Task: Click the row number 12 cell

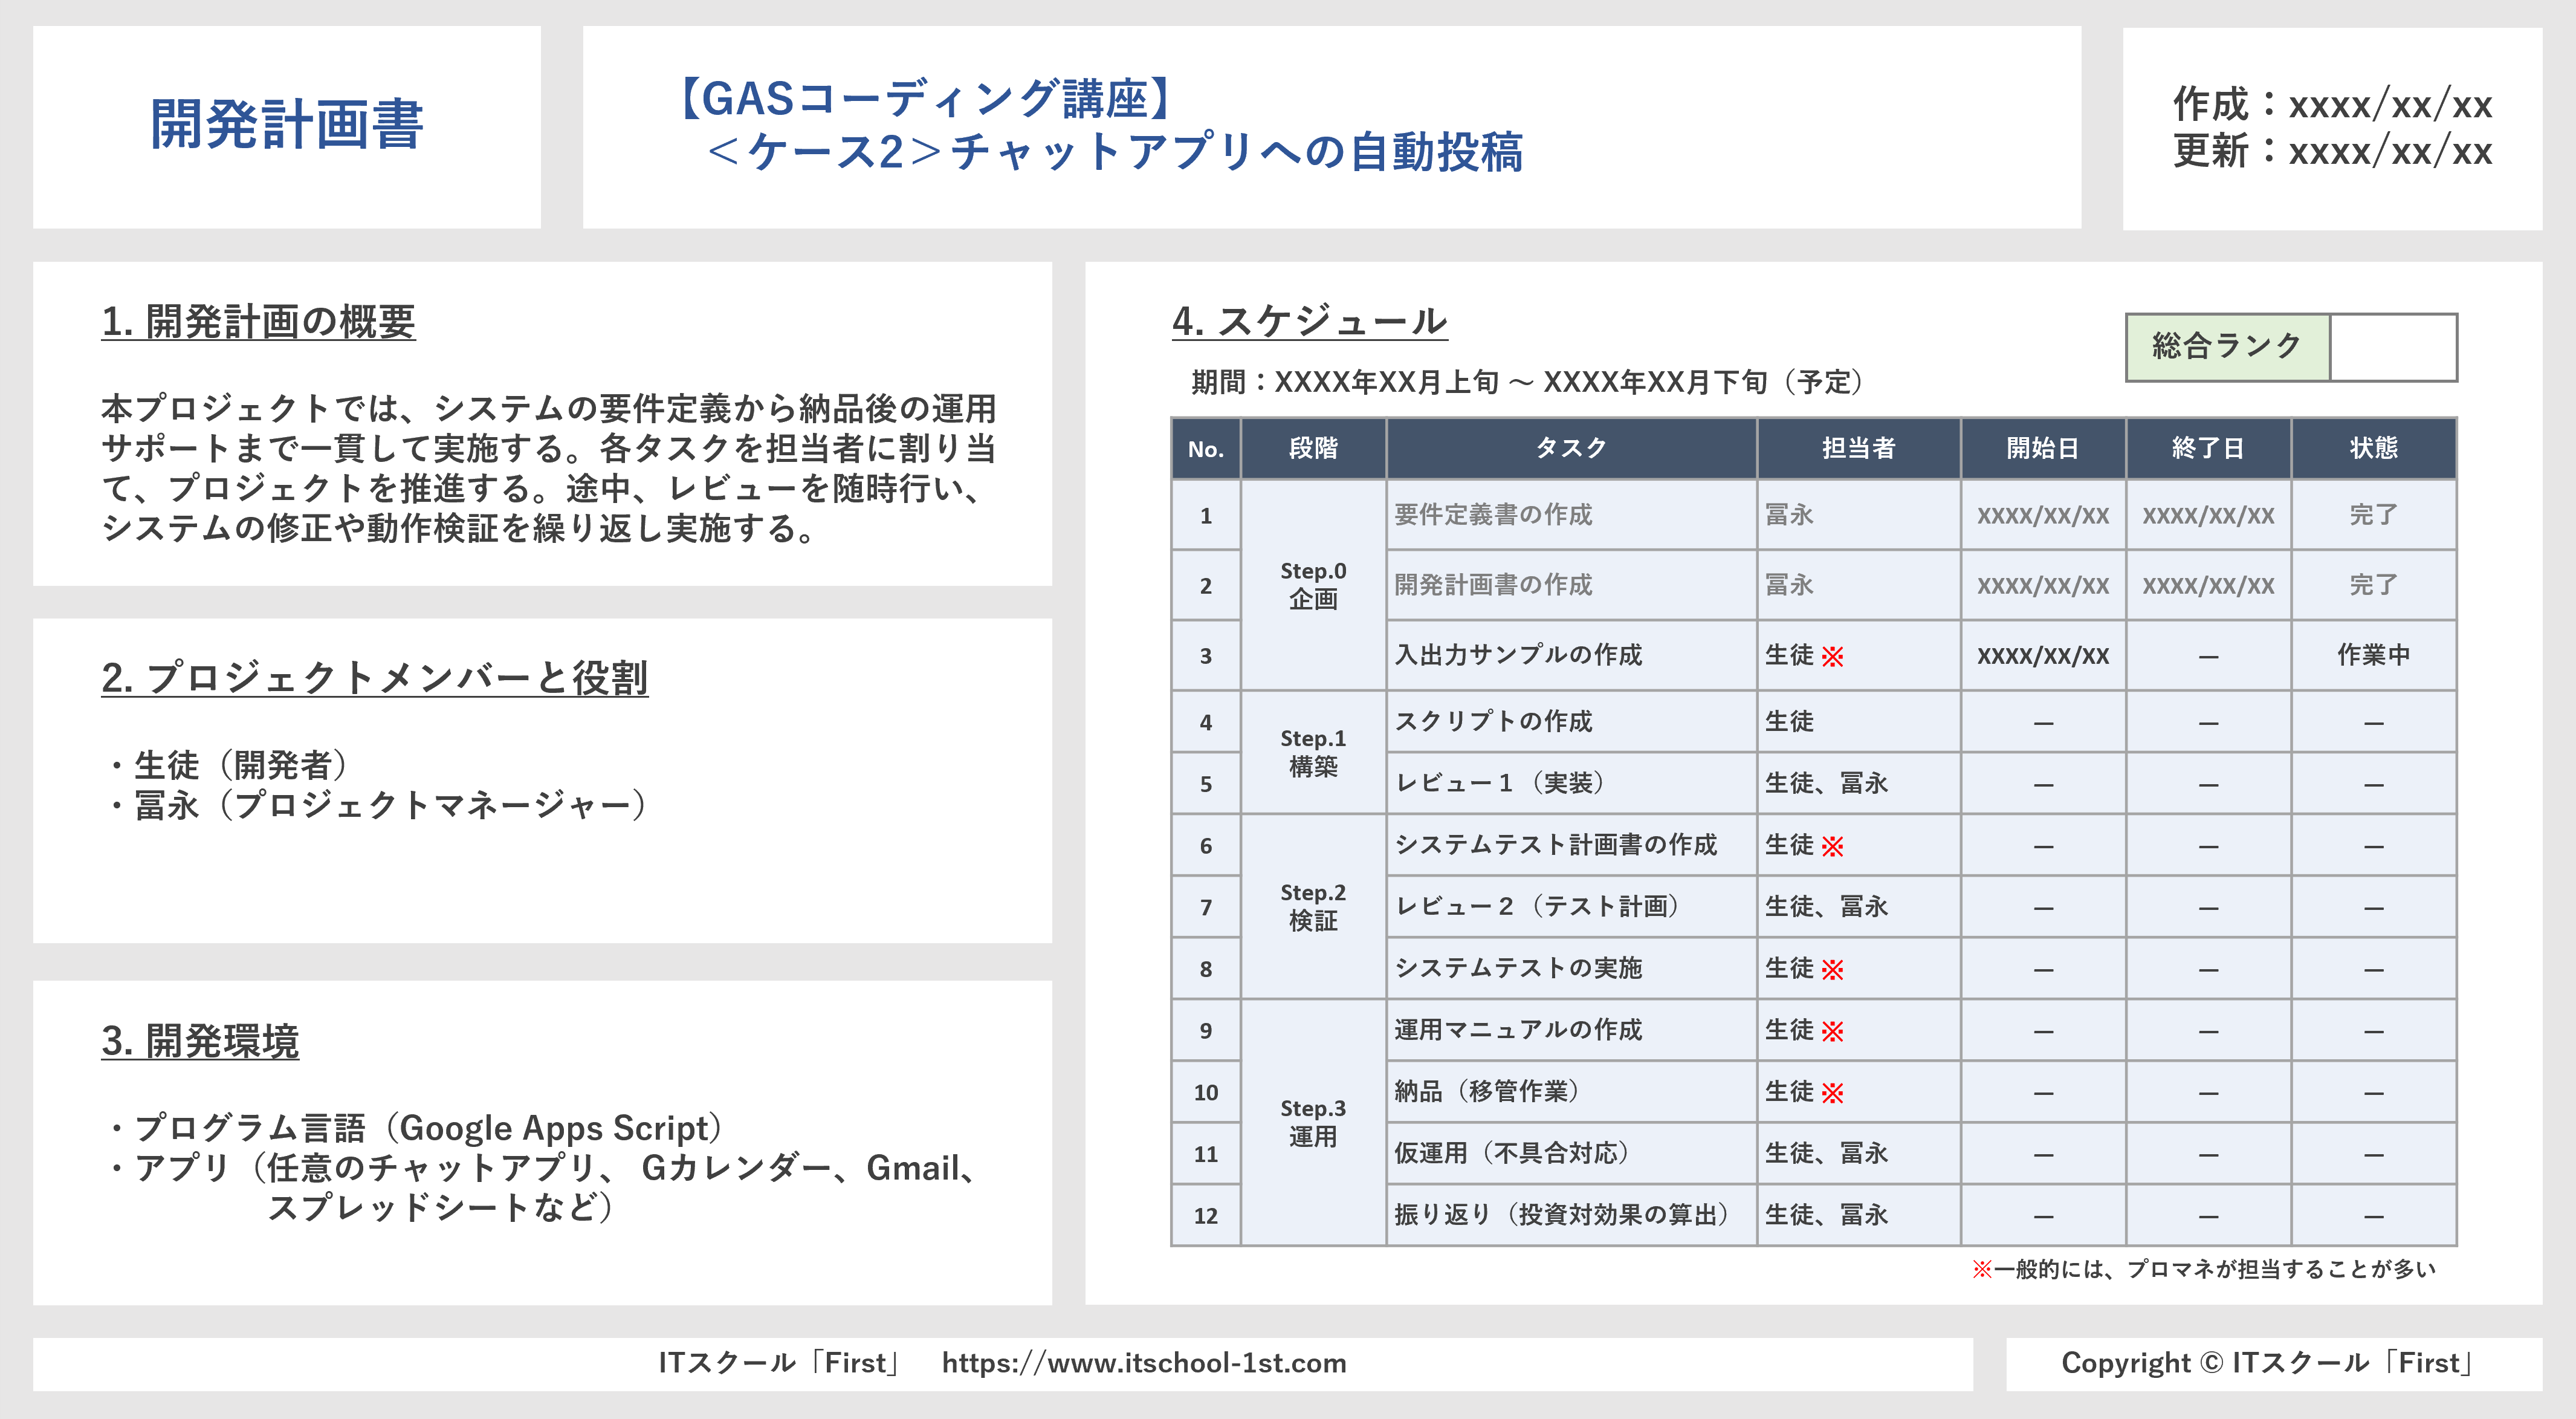Action: (x=1206, y=1216)
